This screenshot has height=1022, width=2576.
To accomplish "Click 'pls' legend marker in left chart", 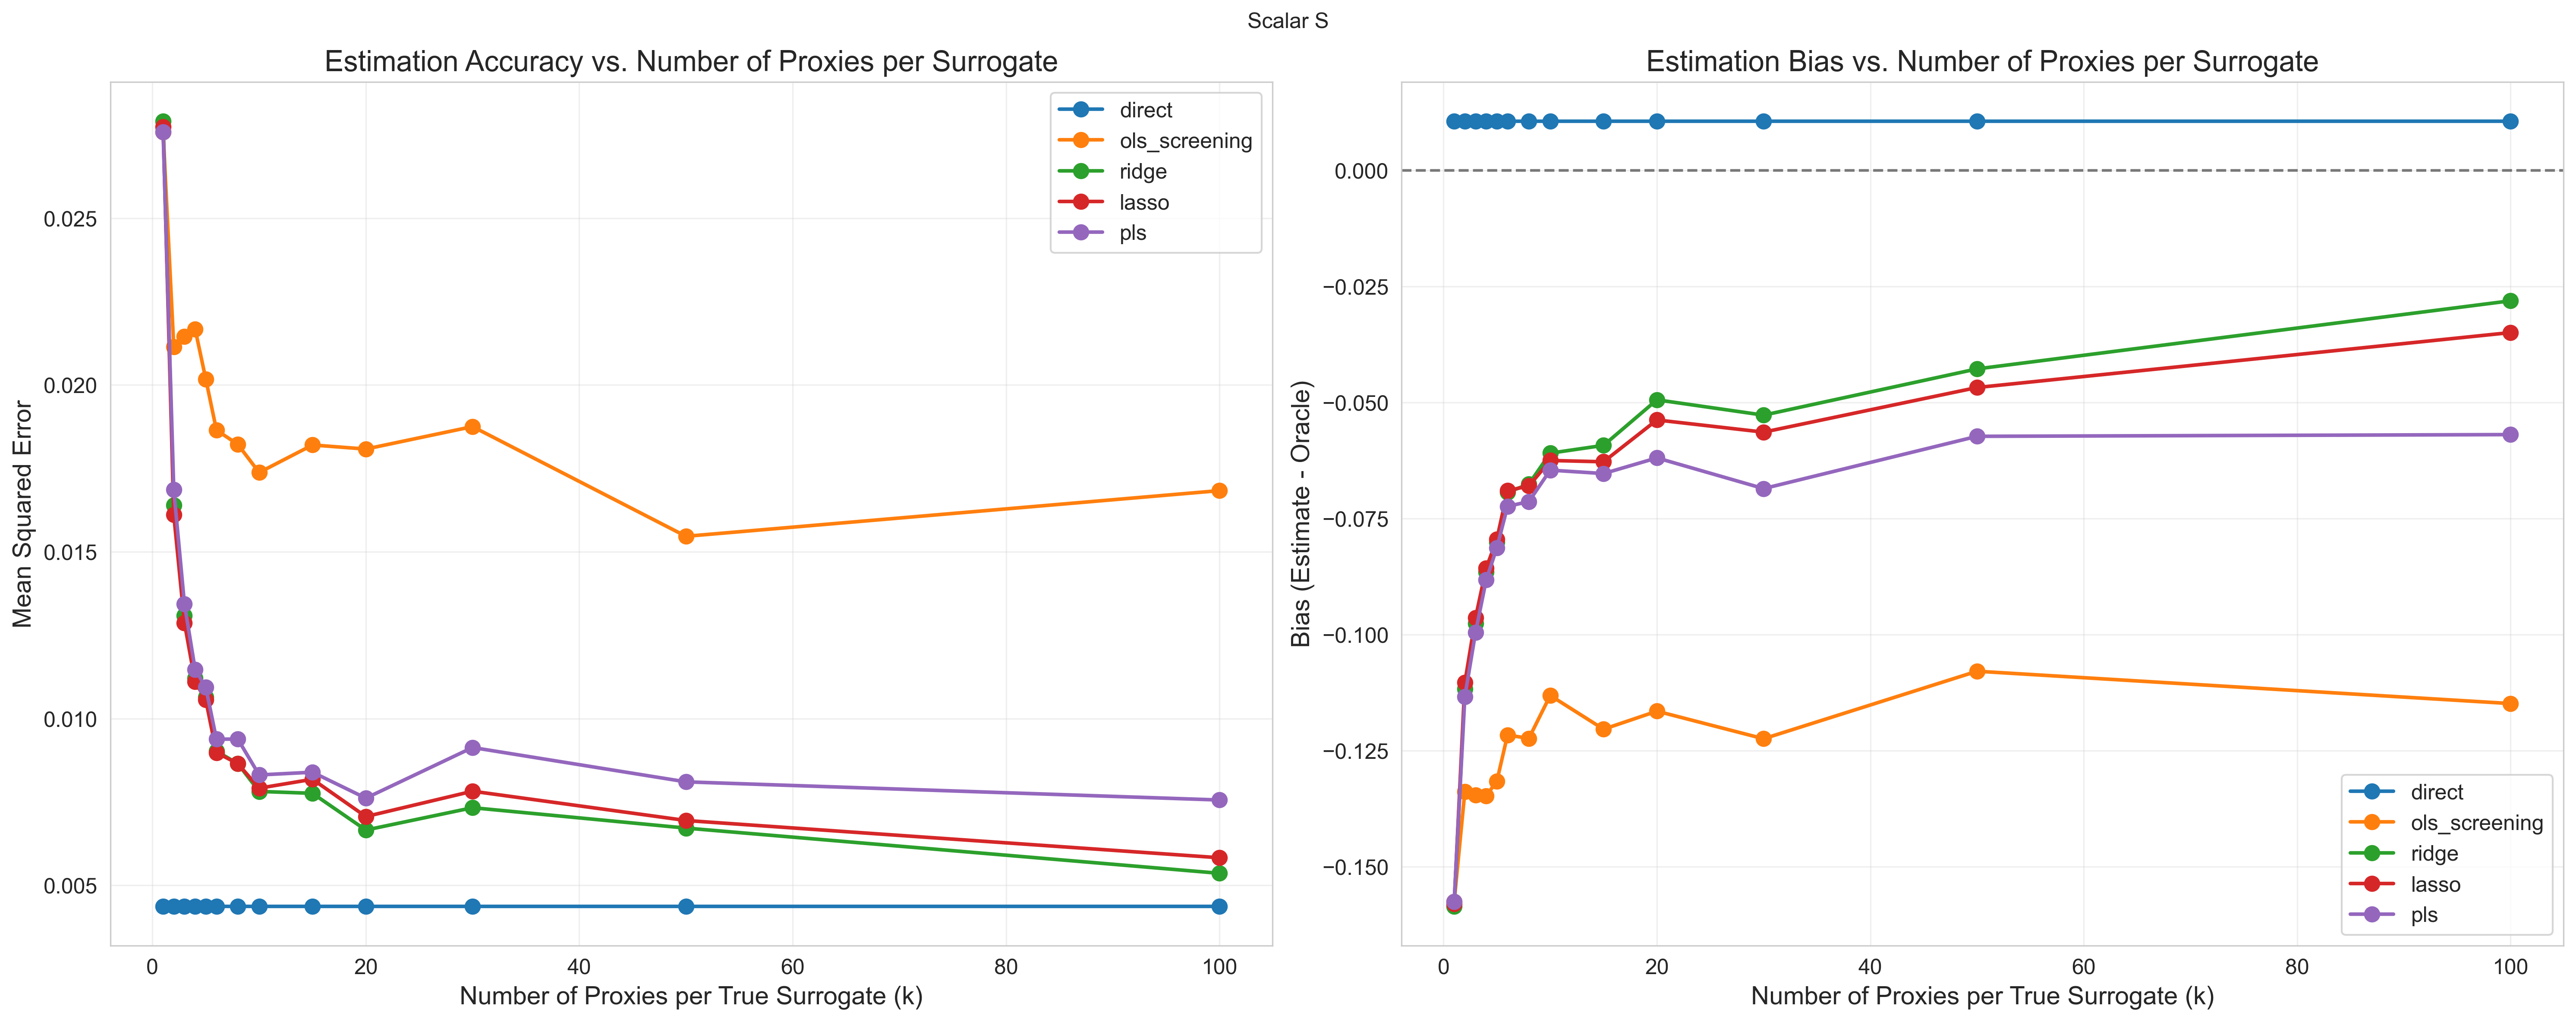I will [1080, 233].
